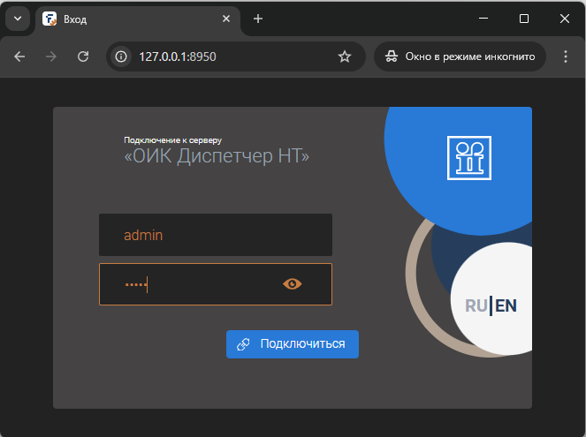This screenshot has height=437, width=586.
Task: Switch interface language to RU
Action: point(476,305)
